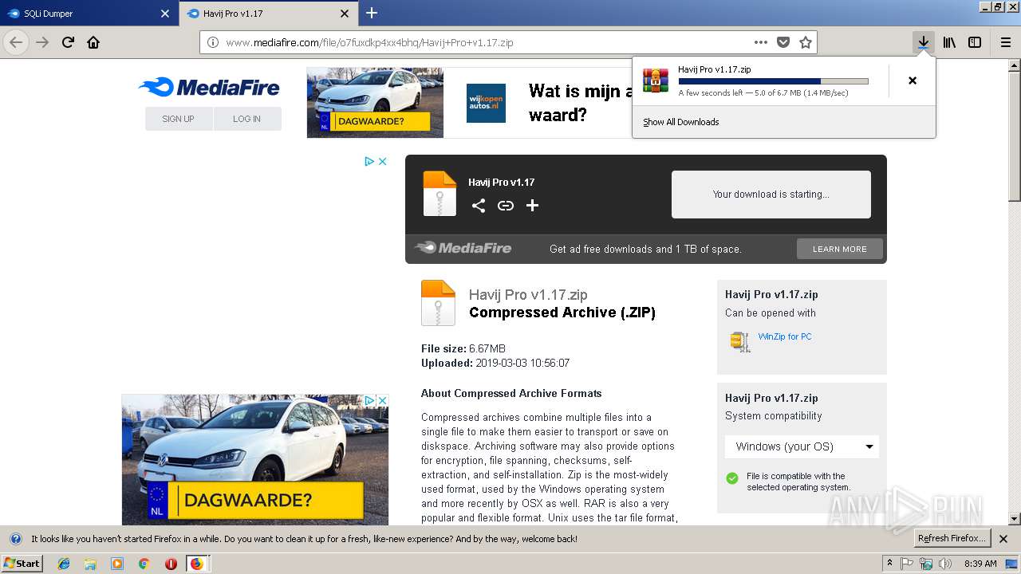Close the lower DAGWAARDE car ad
1021x574 pixels.
[382, 400]
